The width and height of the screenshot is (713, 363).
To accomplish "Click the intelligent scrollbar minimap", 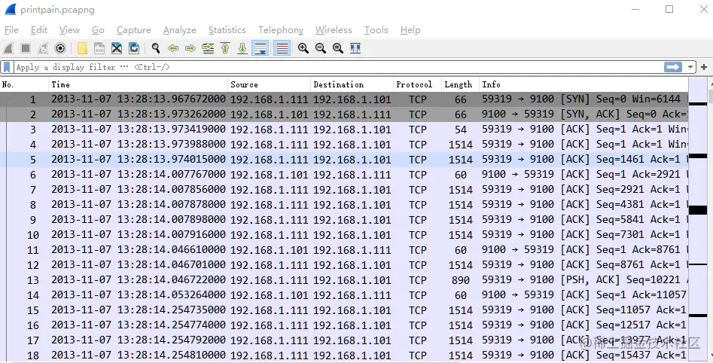I will coord(697,220).
